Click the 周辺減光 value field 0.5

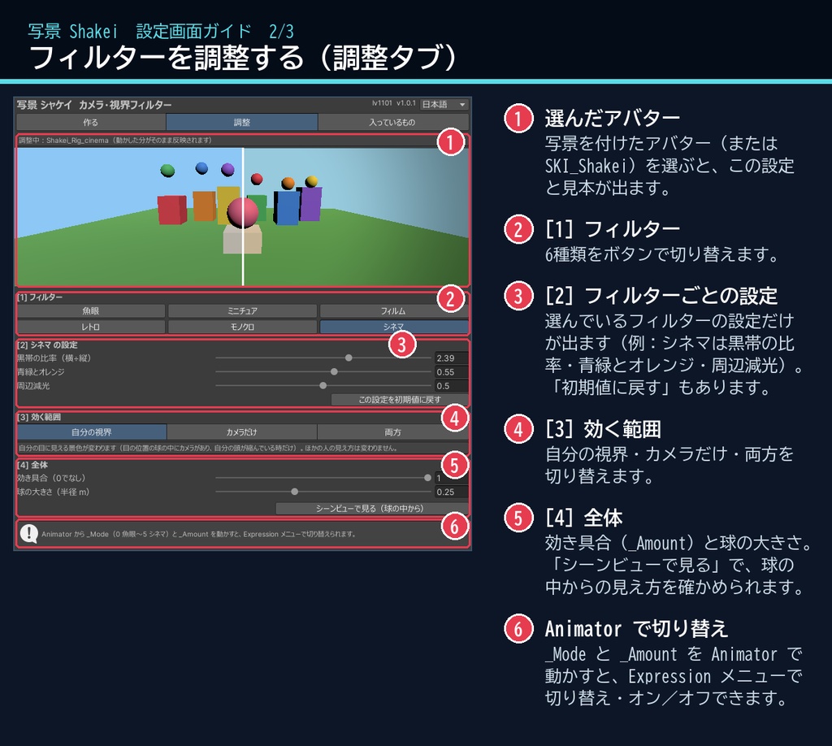pyautogui.click(x=452, y=386)
